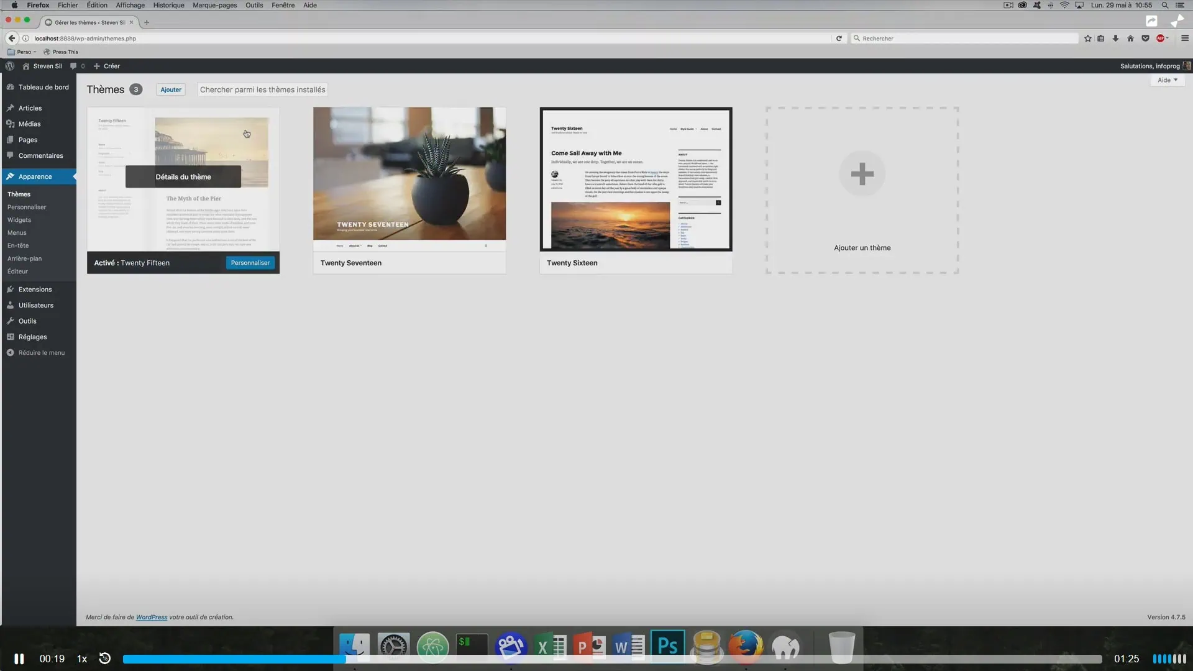Open the Marque-pages menu
1193x671 pixels.
click(214, 5)
